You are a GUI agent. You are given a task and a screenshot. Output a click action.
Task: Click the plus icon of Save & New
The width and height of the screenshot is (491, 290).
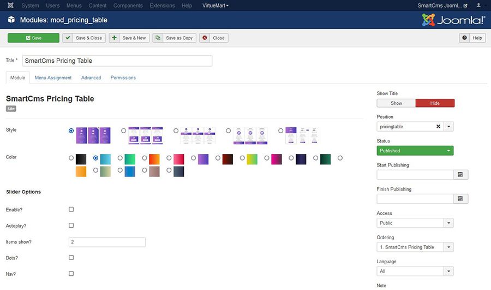[x=115, y=38]
